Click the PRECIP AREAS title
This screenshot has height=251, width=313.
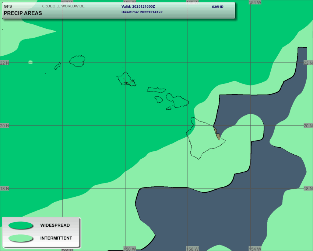click(23, 13)
